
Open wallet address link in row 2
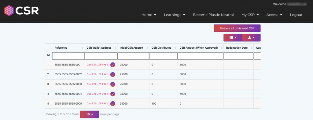pyautogui.click(x=98, y=74)
